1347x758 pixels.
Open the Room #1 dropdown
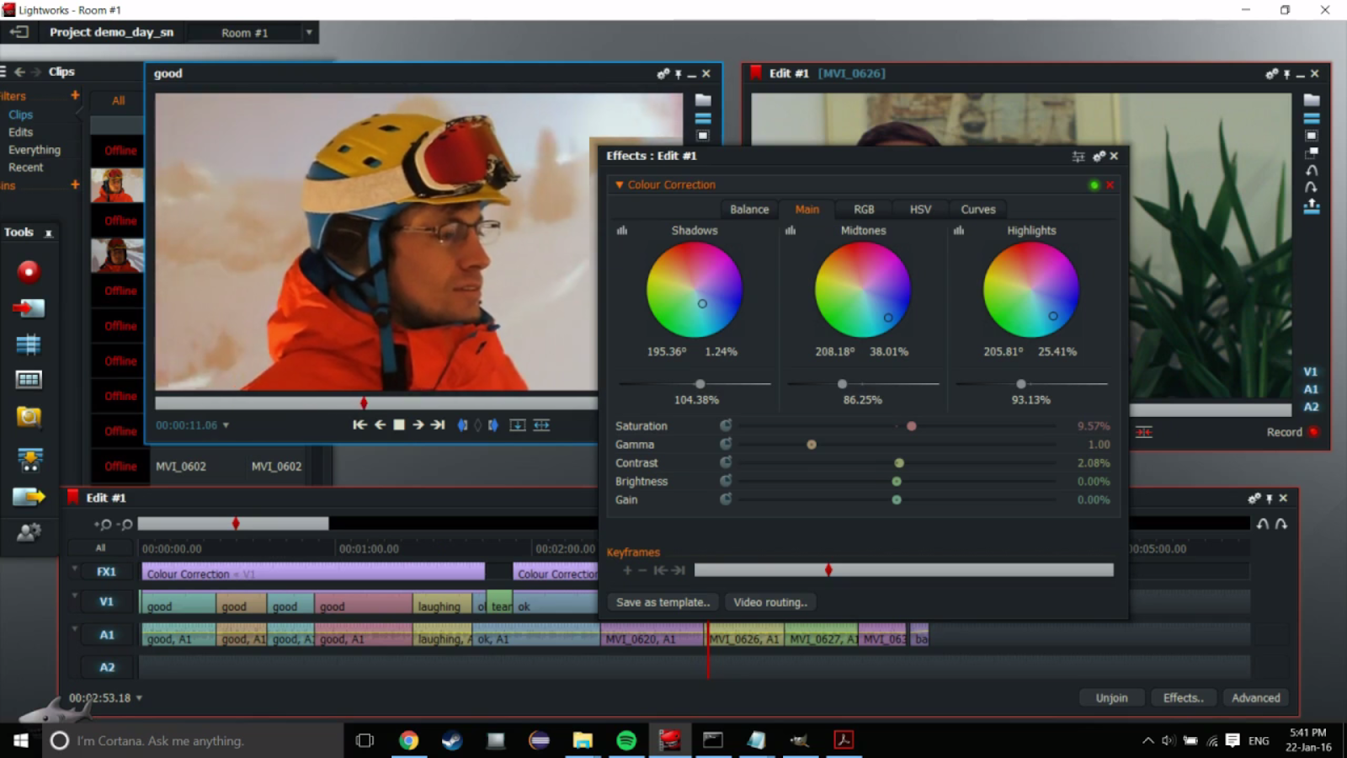(309, 33)
